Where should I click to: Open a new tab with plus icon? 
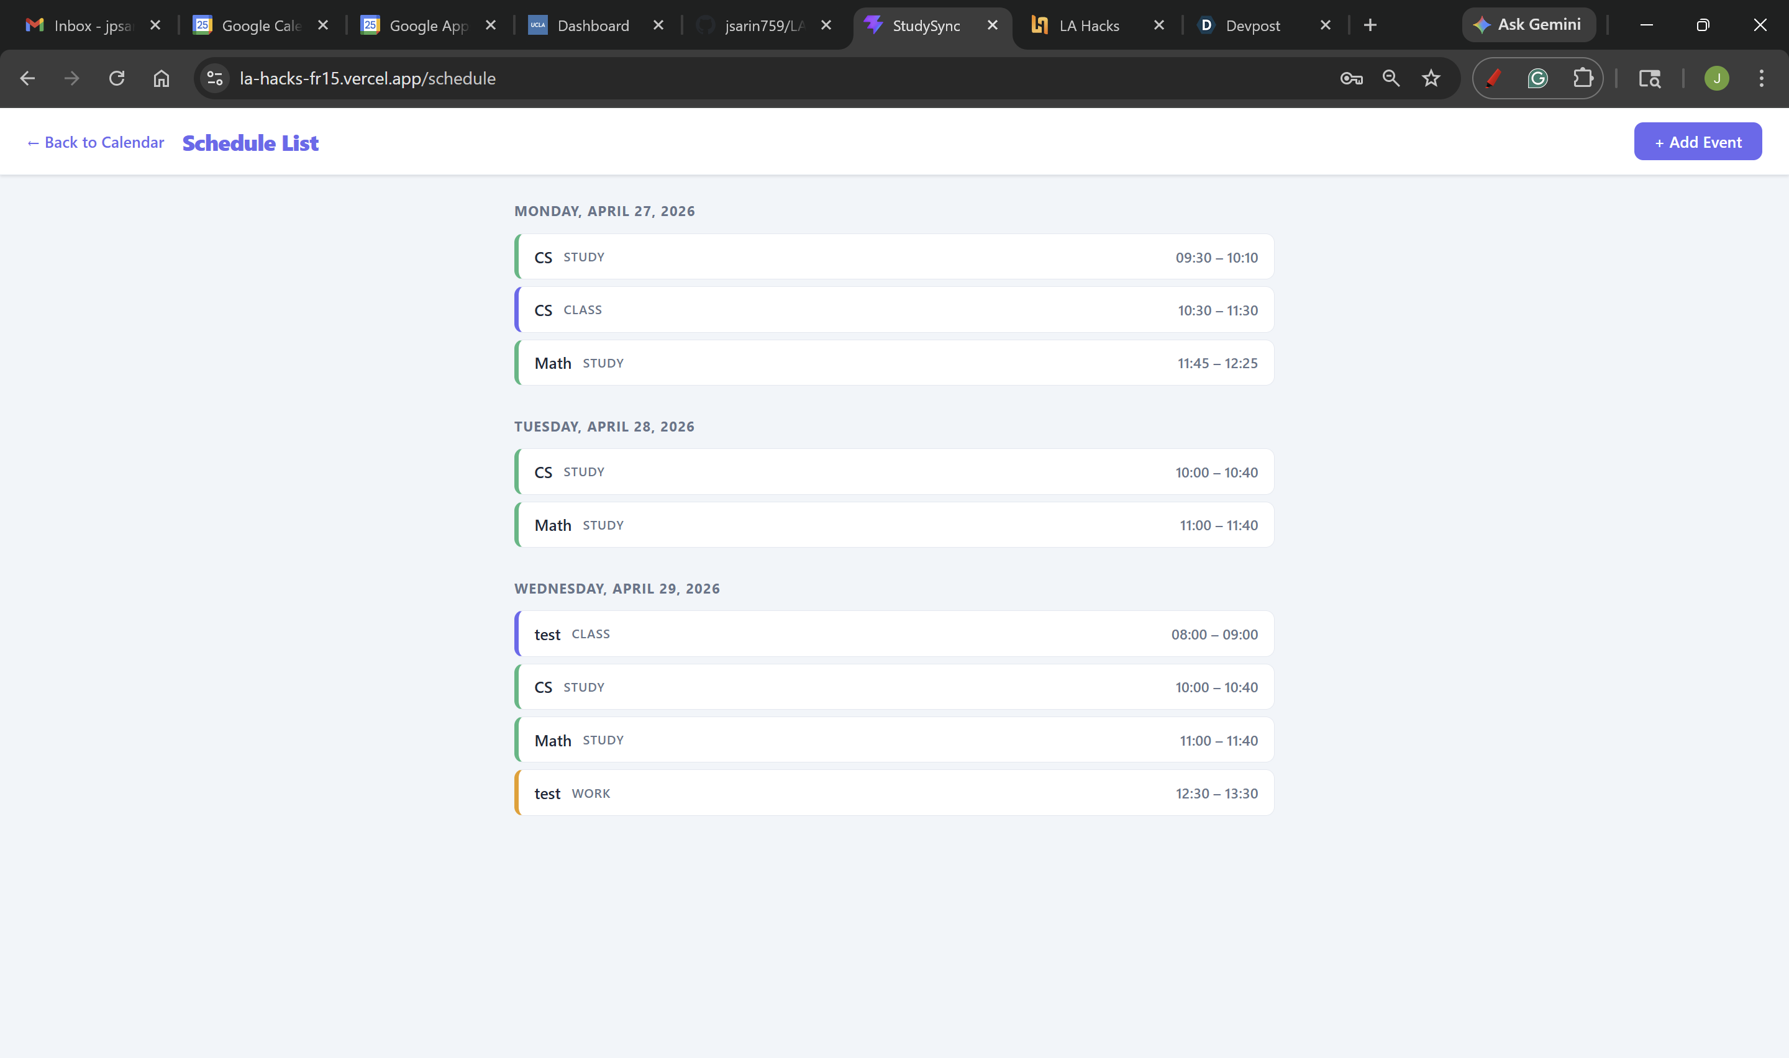coord(1369,25)
